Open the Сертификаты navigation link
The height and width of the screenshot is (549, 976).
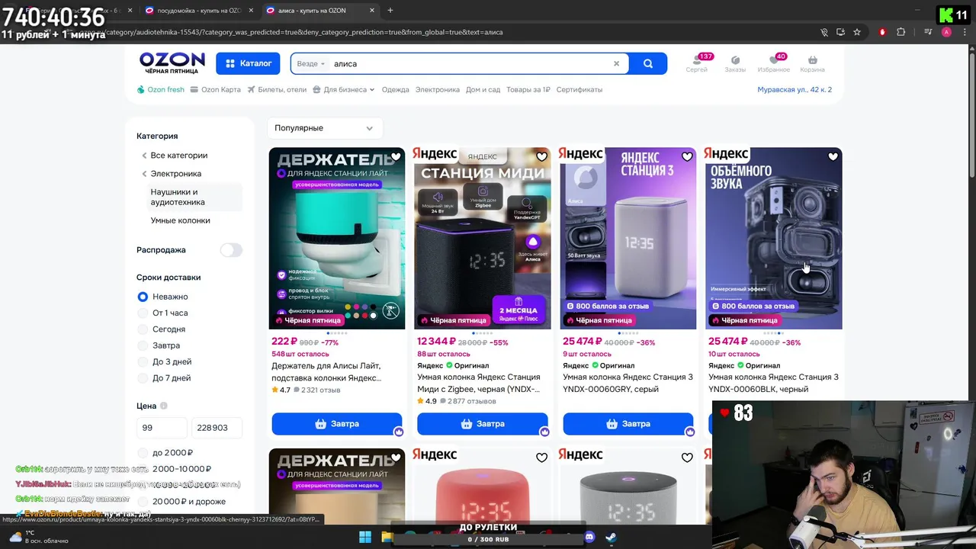pyautogui.click(x=579, y=90)
